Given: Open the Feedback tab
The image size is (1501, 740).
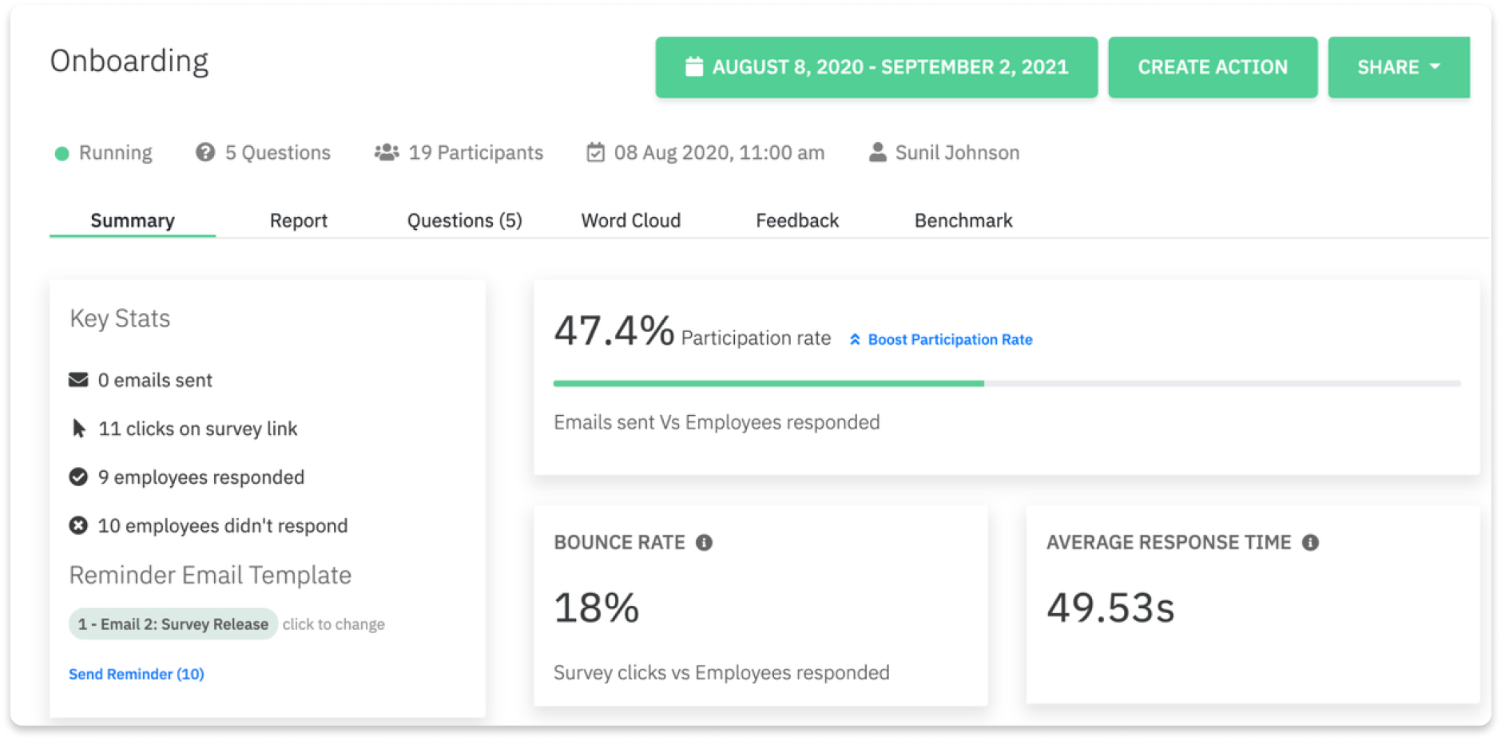Looking at the screenshot, I should coord(797,220).
